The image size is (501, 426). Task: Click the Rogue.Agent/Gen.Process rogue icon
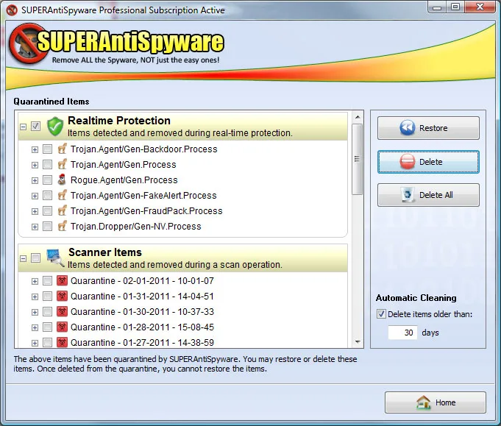coord(62,180)
